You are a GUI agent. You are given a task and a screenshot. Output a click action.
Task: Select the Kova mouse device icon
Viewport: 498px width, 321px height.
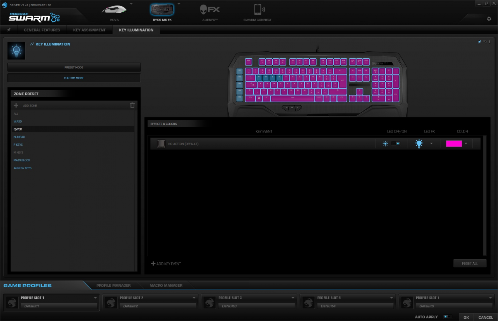[x=114, y=10]
